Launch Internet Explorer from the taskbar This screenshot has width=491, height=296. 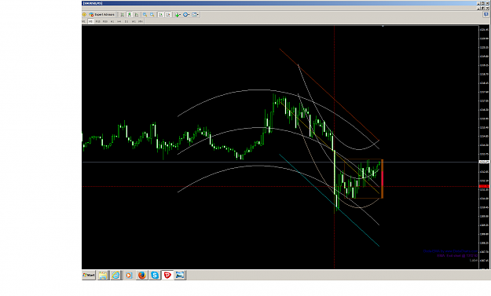click(115, 275)
